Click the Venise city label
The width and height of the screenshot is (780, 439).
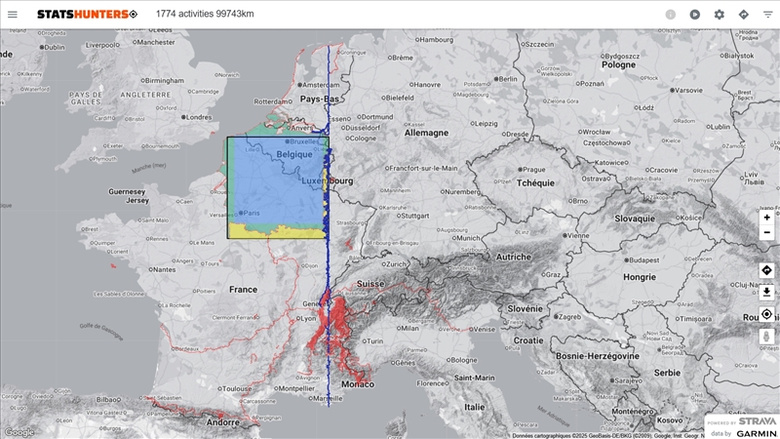pos(484,329)
